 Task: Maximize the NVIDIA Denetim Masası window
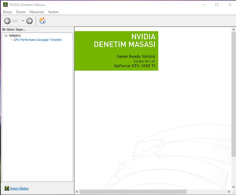pyautogui.click(x=217, y=5)
